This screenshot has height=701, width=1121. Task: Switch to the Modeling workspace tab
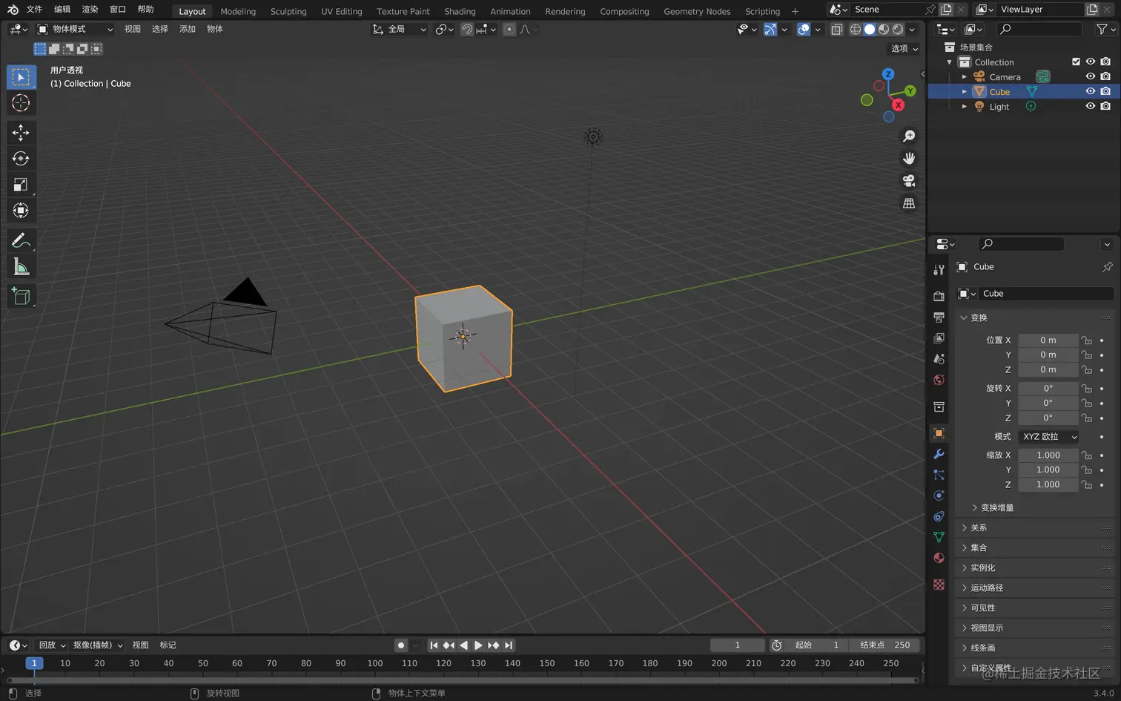[238, 11]
